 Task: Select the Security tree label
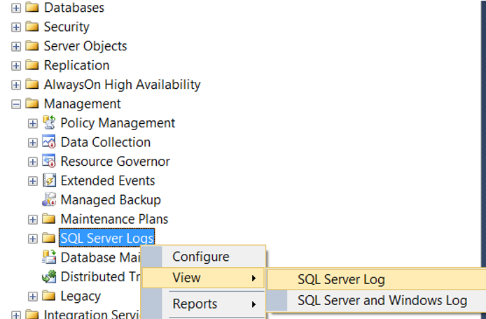(x=67, y=27)
